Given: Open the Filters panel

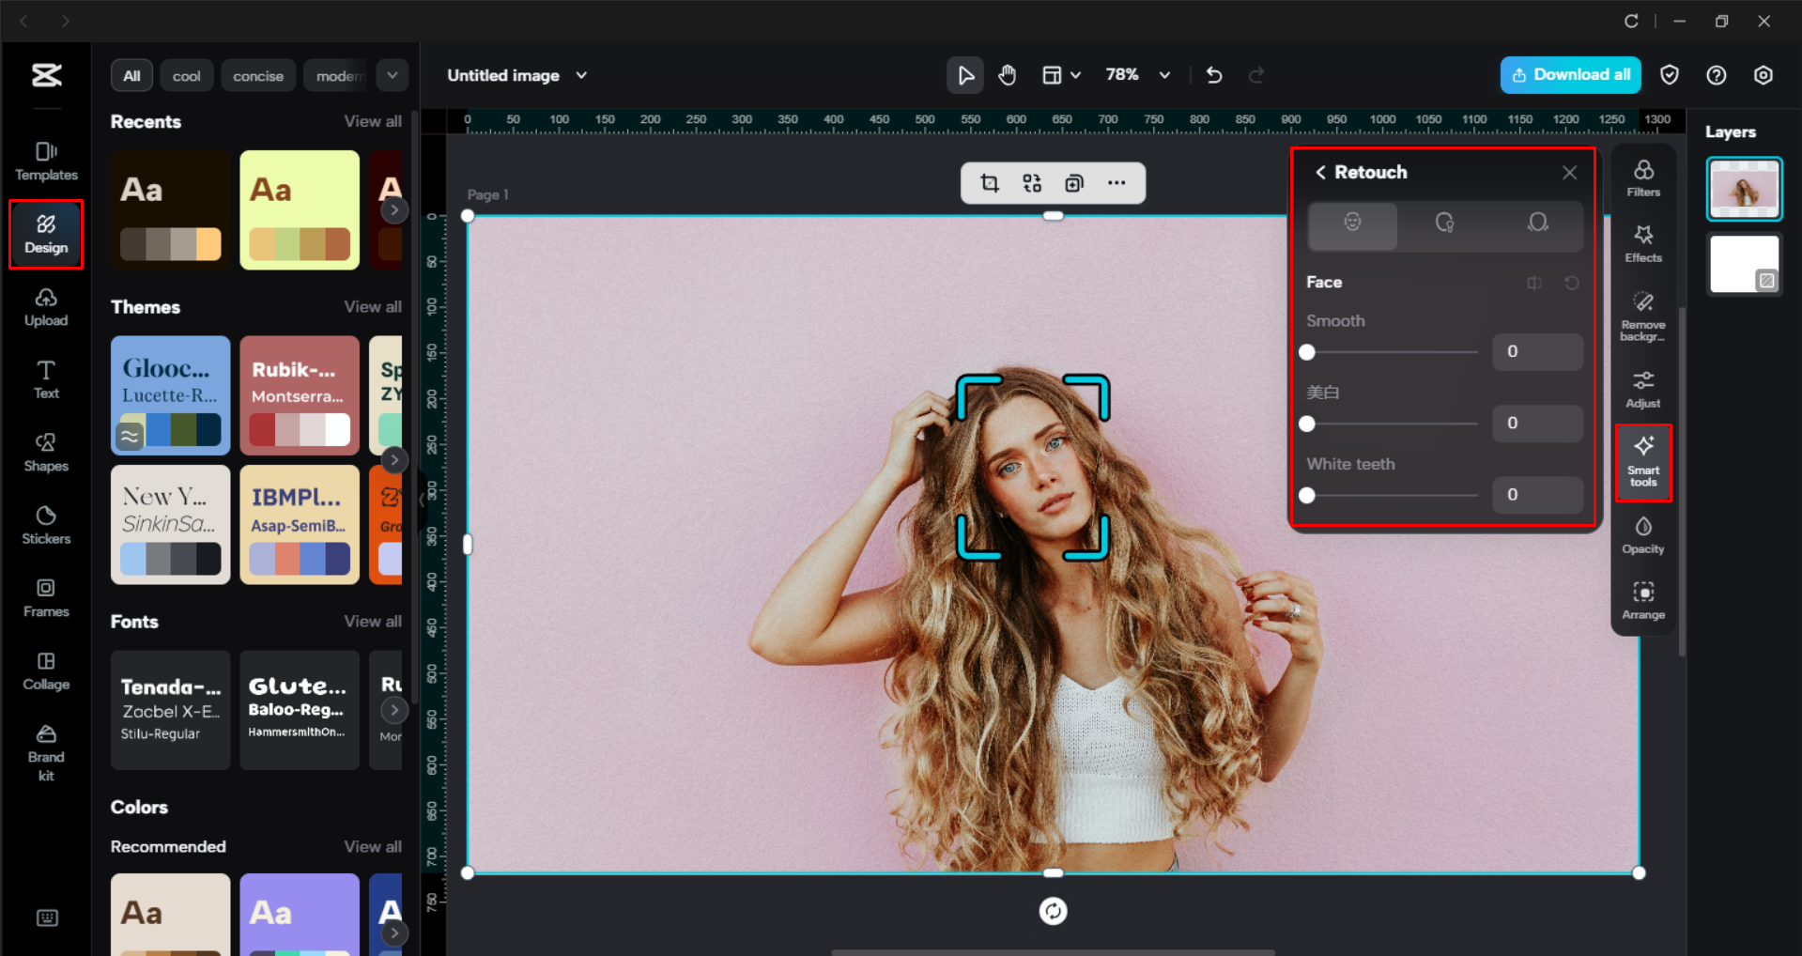Looking at the screenshot, I should pyautogui.click(x=1642, y=177).
